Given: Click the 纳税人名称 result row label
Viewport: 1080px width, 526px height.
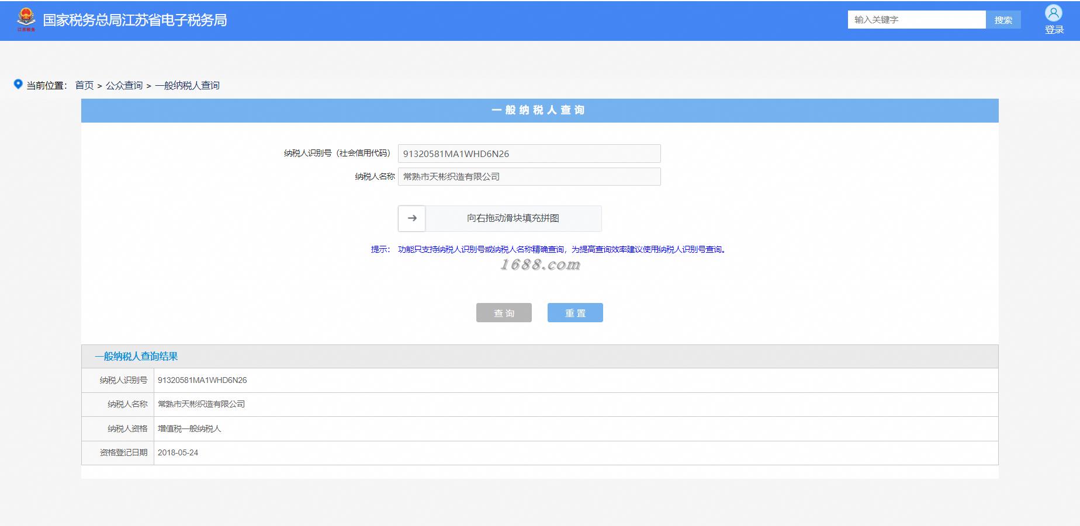Looking at the screenshot, I should point(127,404).
